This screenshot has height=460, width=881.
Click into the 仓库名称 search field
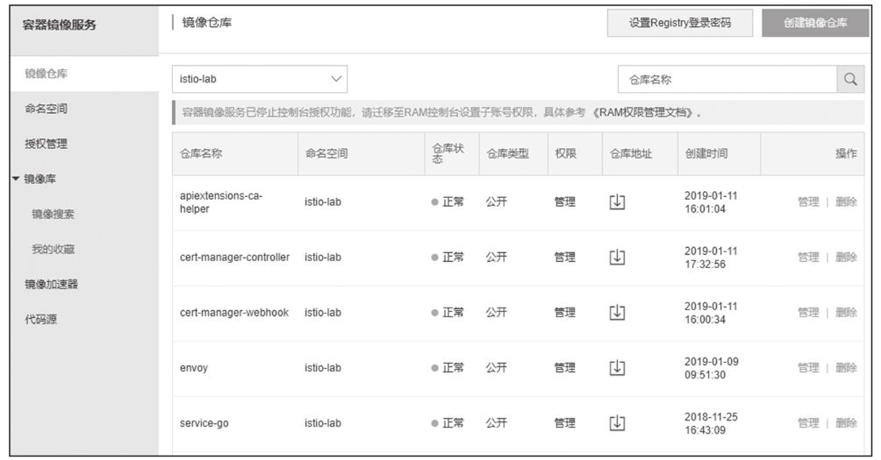click(x=727, y=79)
